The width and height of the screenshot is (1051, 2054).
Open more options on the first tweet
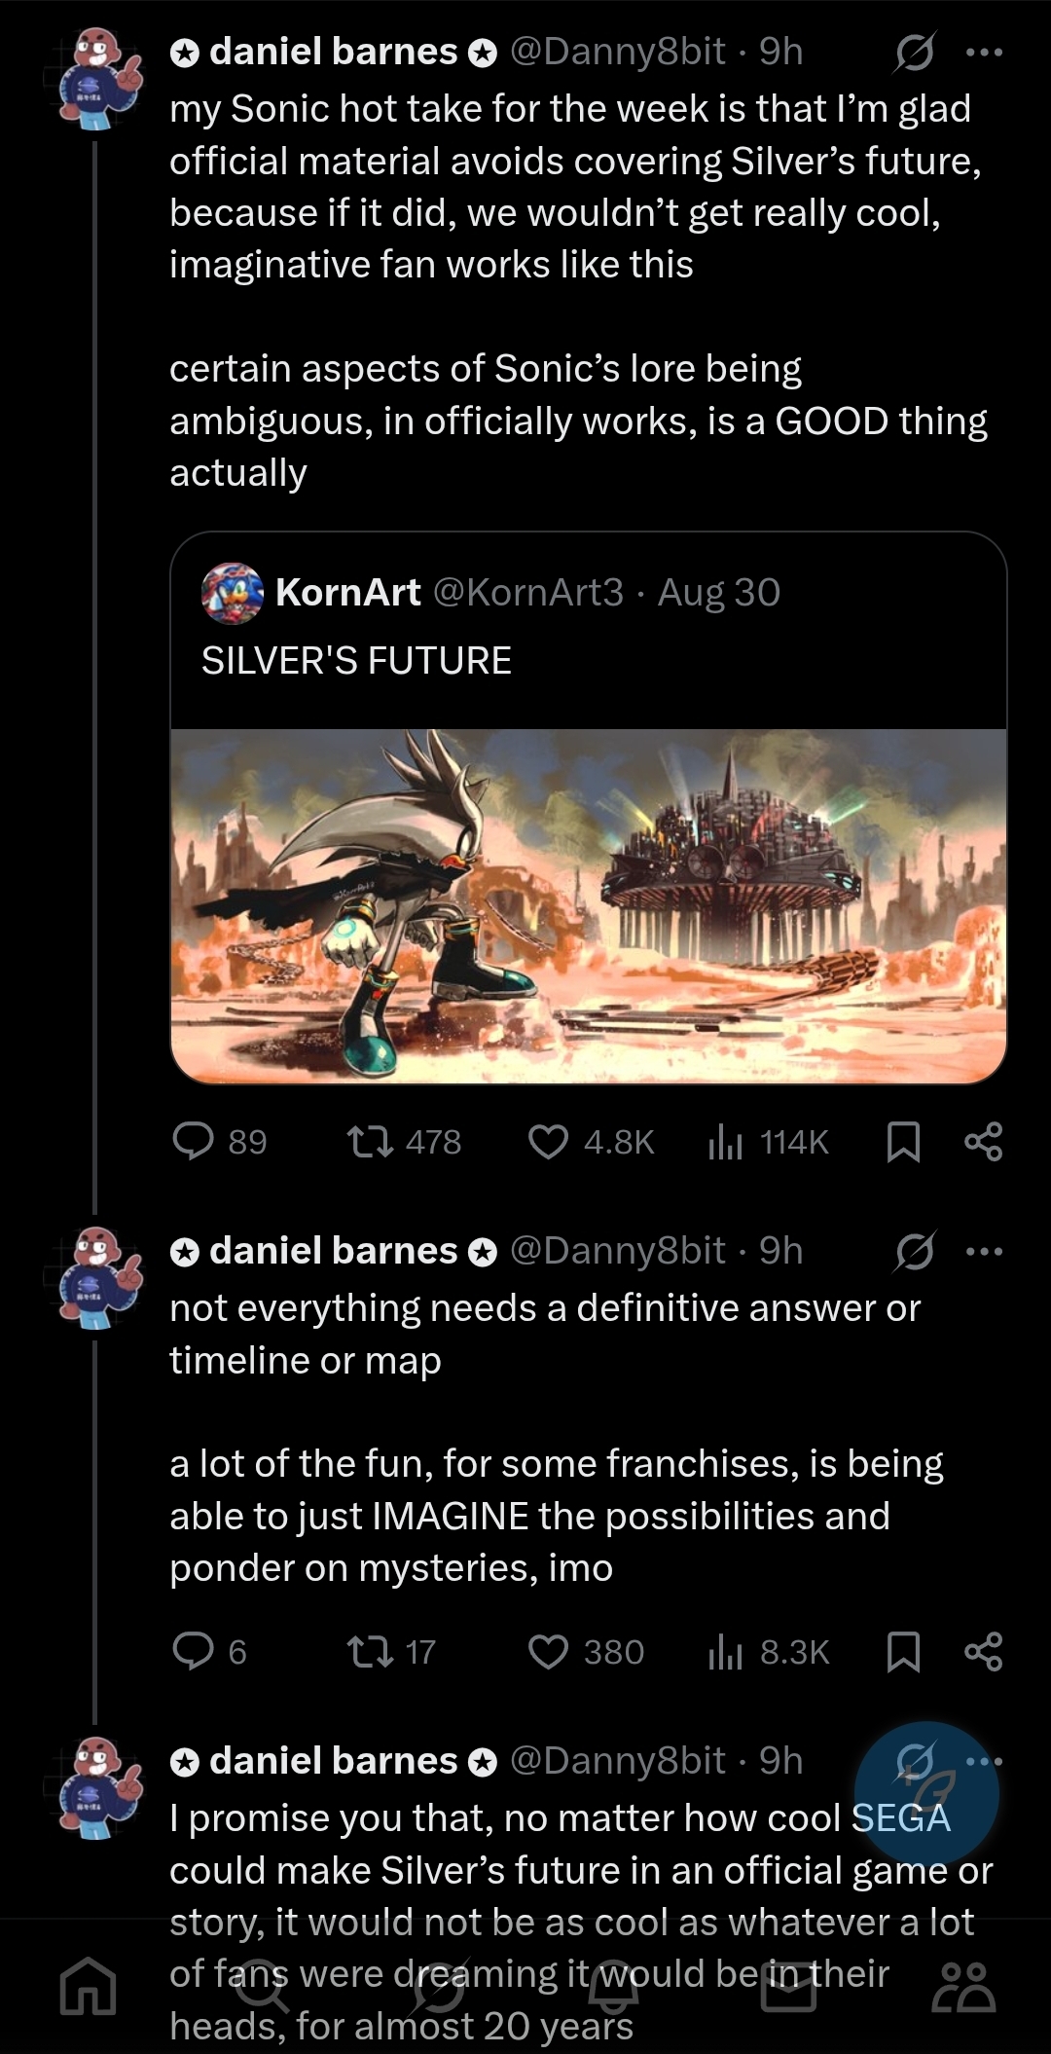coord(984,53)
